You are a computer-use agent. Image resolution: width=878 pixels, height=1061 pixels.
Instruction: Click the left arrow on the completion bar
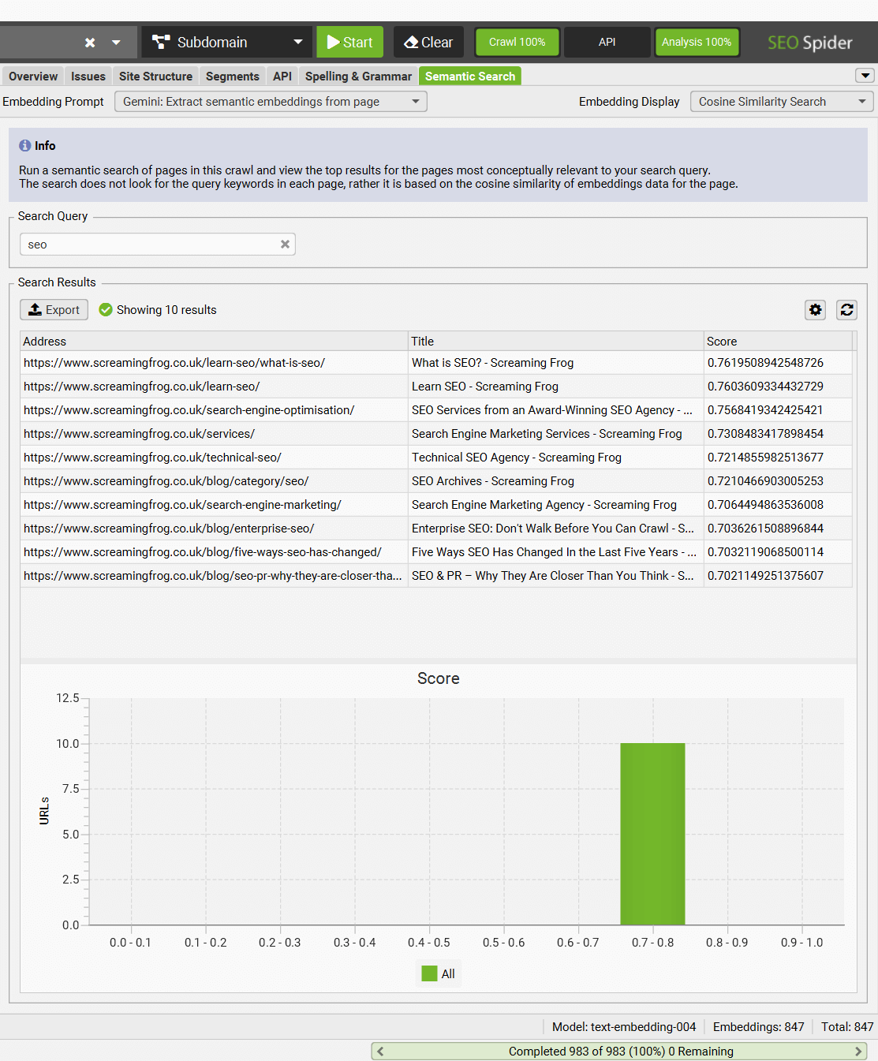pyautogui.click(x=379, y=1051)
